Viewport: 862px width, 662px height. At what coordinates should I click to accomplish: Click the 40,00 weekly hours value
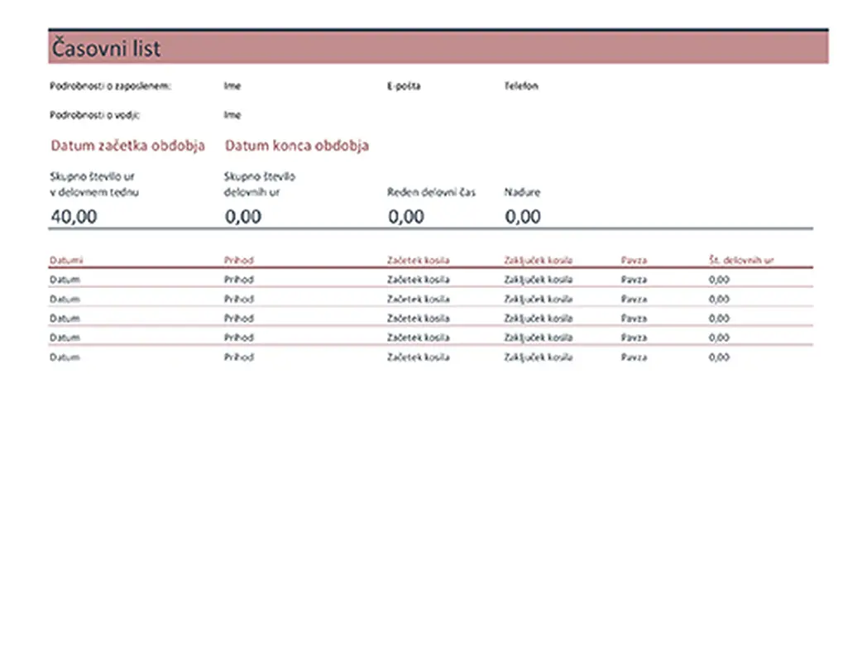click(74, 217)
